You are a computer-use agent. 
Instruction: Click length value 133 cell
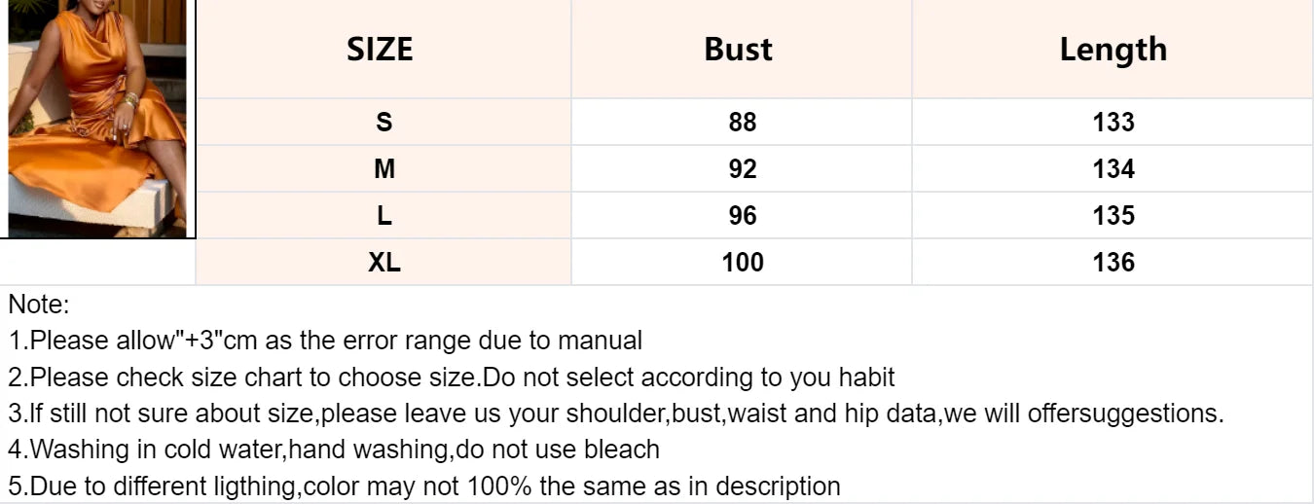(x=1113, y=122)
